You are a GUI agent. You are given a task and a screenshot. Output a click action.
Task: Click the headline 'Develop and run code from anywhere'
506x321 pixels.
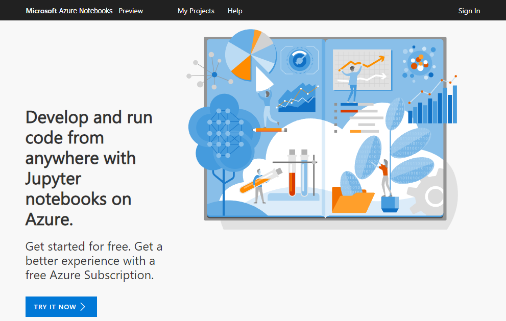[x=89, y=168]
